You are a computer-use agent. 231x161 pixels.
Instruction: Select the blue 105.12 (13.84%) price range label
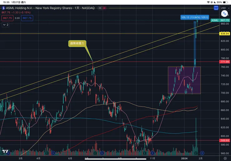click(195, 17)
